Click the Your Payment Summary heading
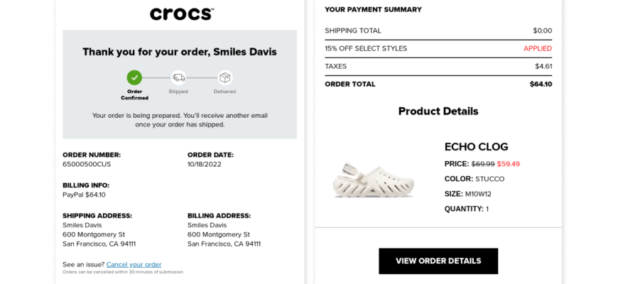 point(373,10)
